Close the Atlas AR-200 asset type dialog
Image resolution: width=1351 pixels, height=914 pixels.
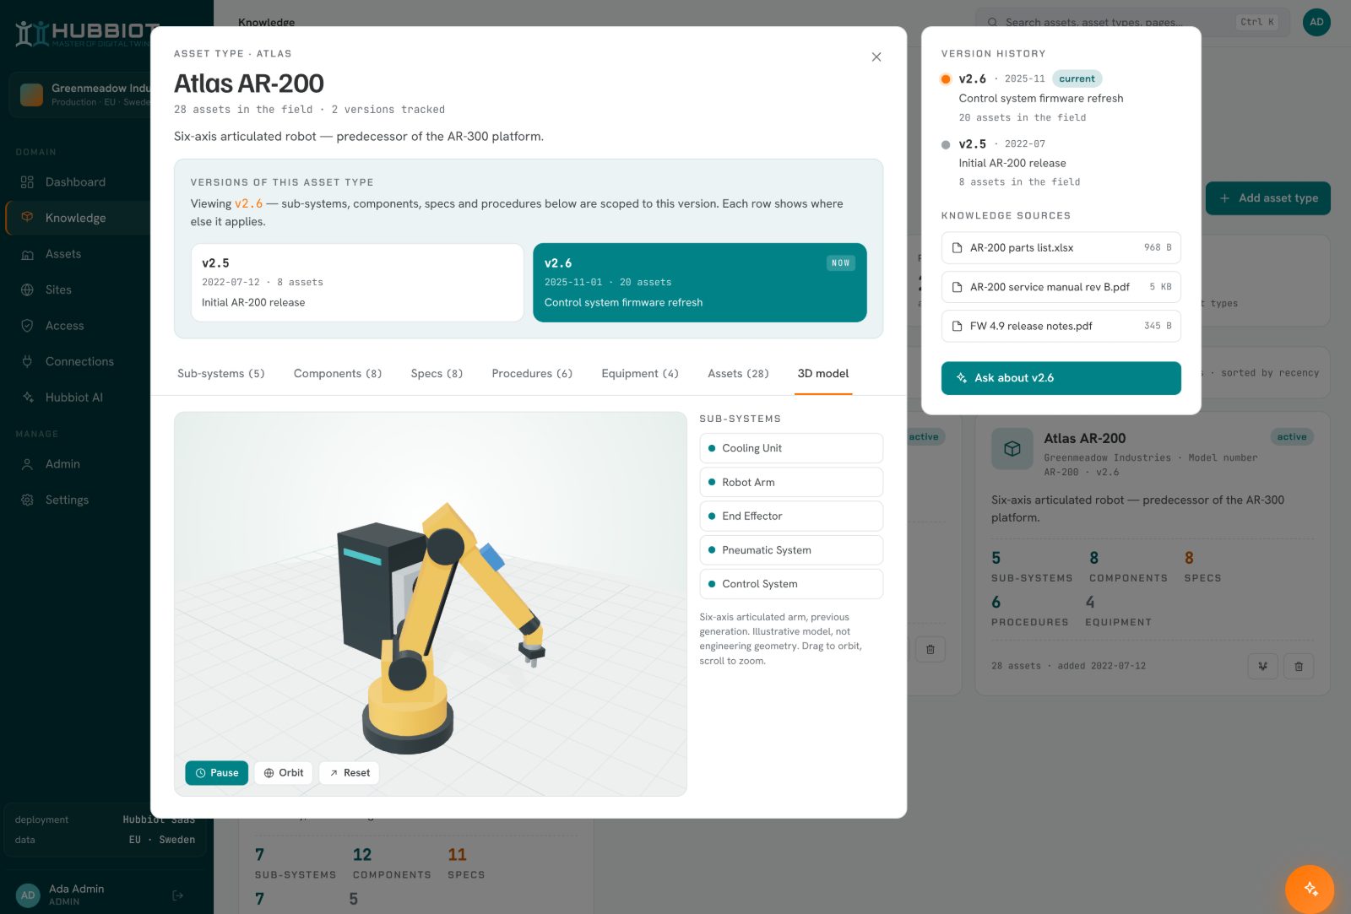pyautogui.click(x=876, y=57)
